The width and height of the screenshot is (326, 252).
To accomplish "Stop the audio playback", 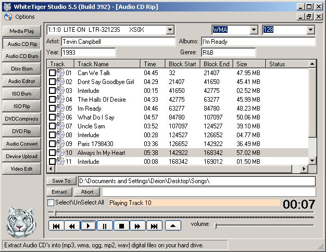I will 121,226.
